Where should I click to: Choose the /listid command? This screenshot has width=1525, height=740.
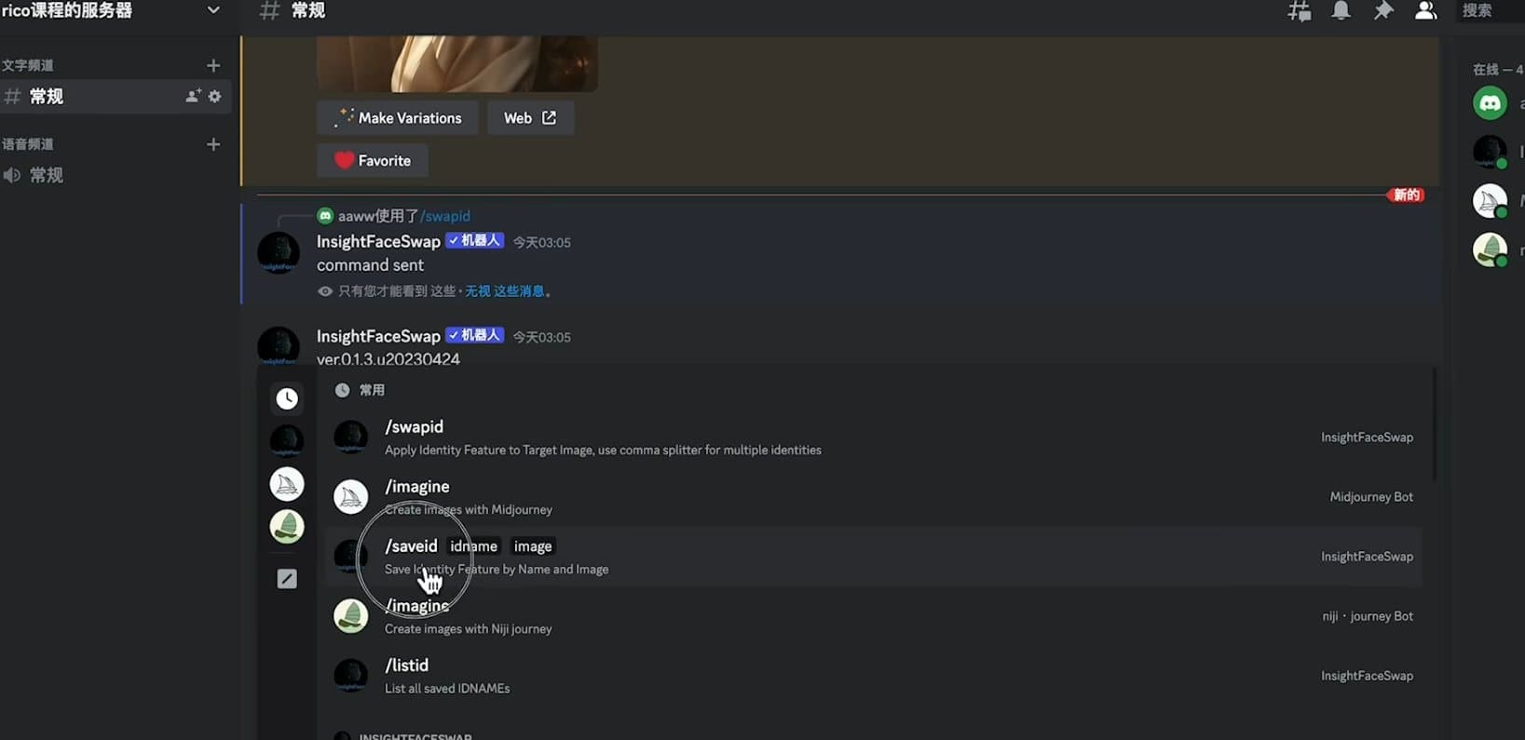click(x=873, y=676)
